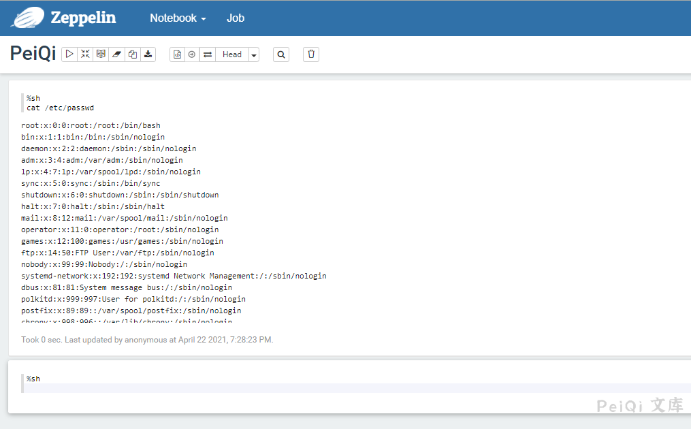The width and height of the screenshot is (691, 429).
Task: Open the Job menu item
Action: (x=236, y=18)
